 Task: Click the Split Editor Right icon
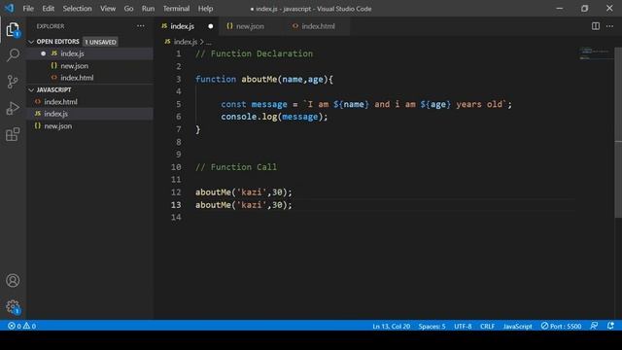pos(596,26)
